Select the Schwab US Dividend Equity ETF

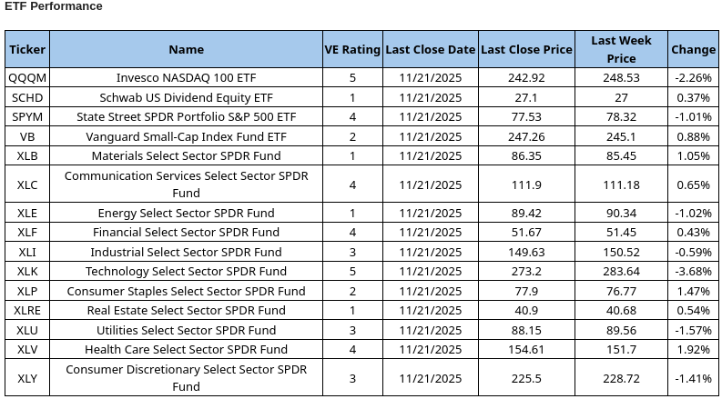(186, 97)
